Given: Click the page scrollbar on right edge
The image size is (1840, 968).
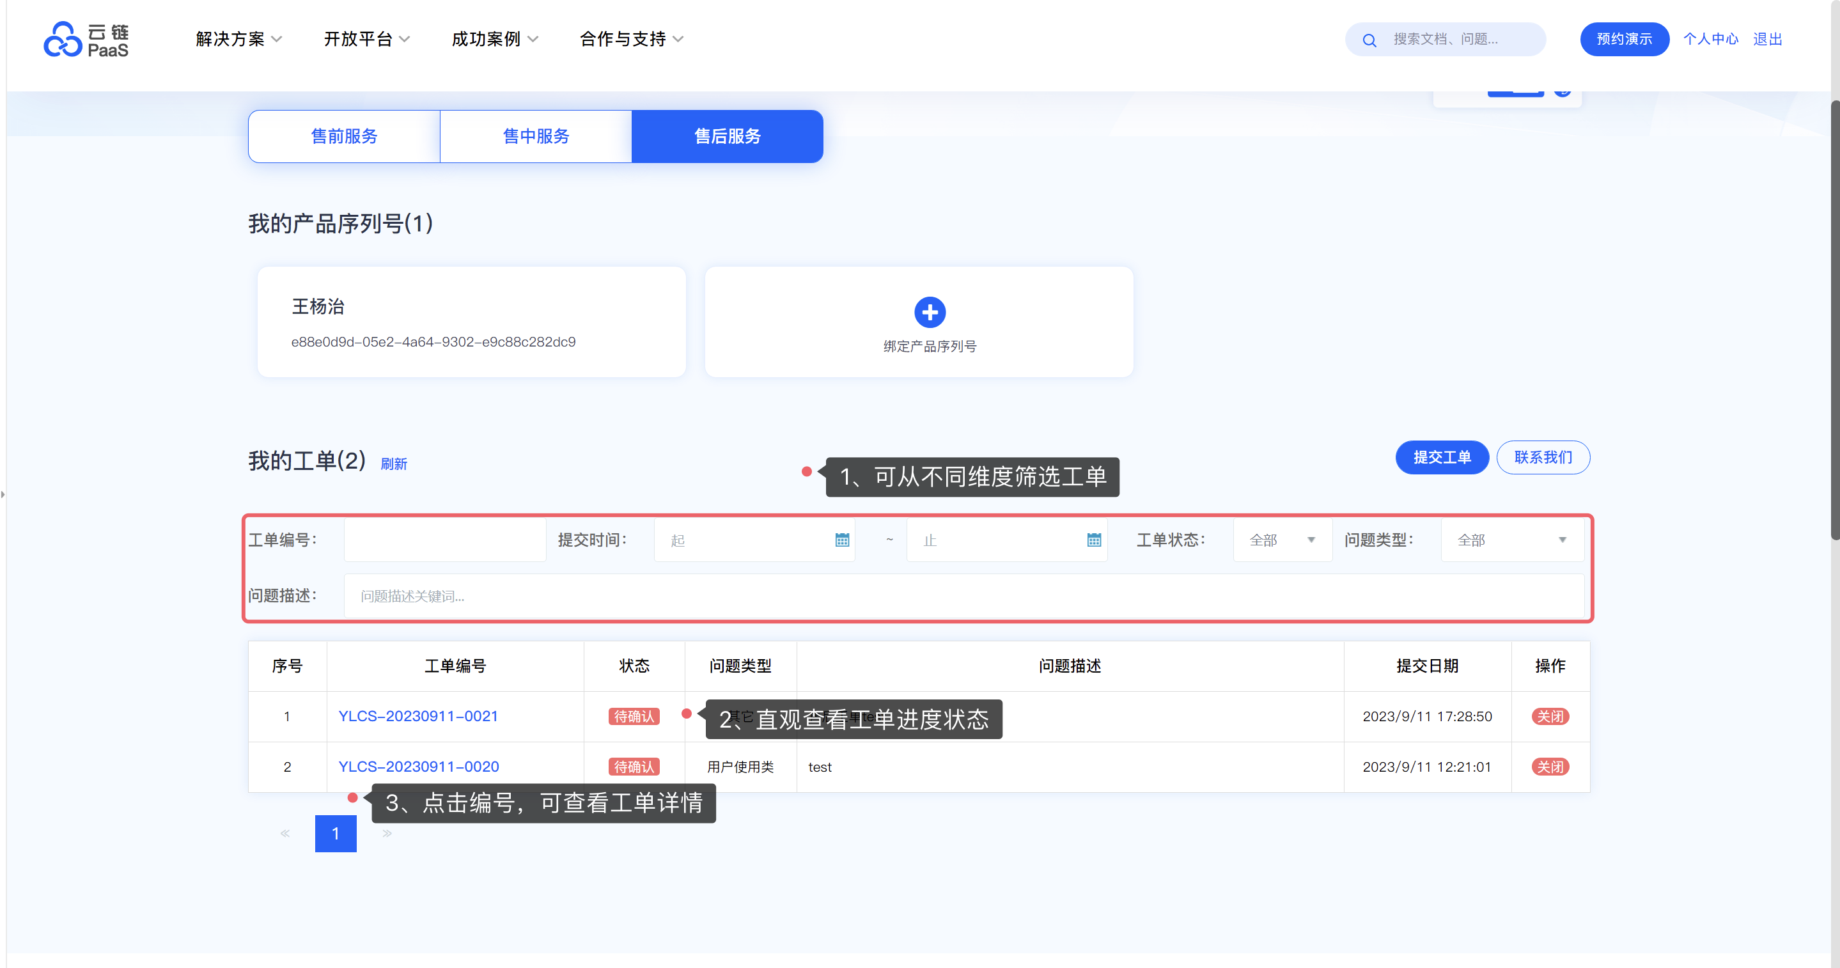Looking at the screenshot, I should pyautogui.click(x=1834, y=322).
